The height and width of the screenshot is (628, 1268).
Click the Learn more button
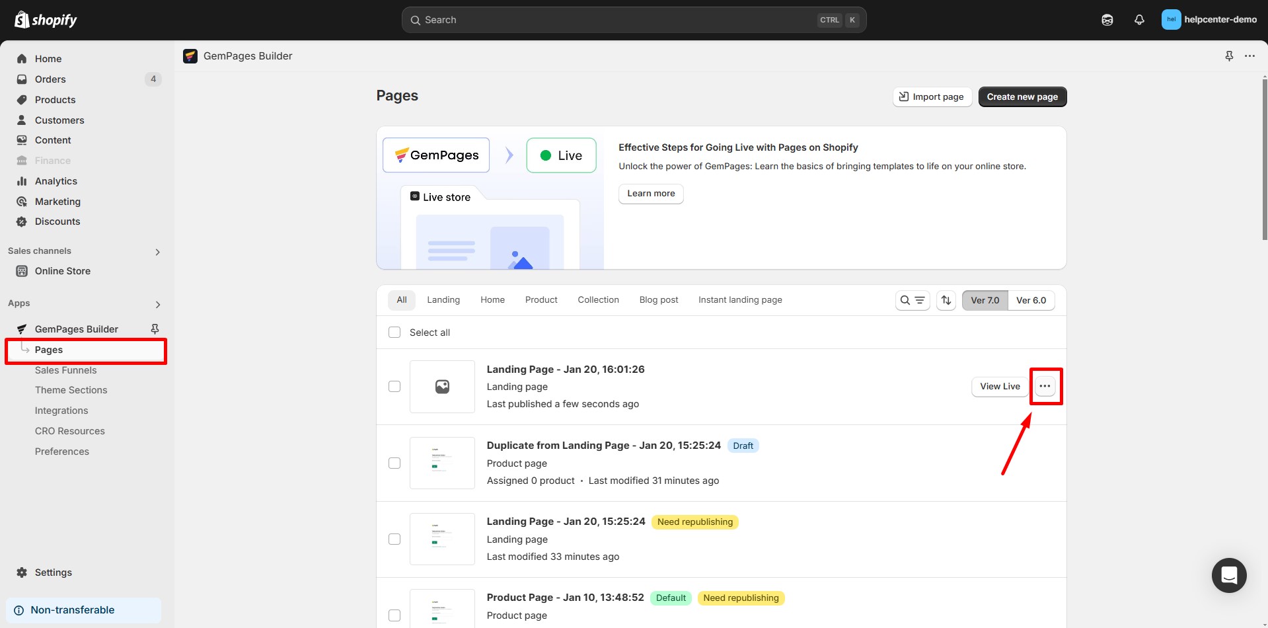[650, 194]
